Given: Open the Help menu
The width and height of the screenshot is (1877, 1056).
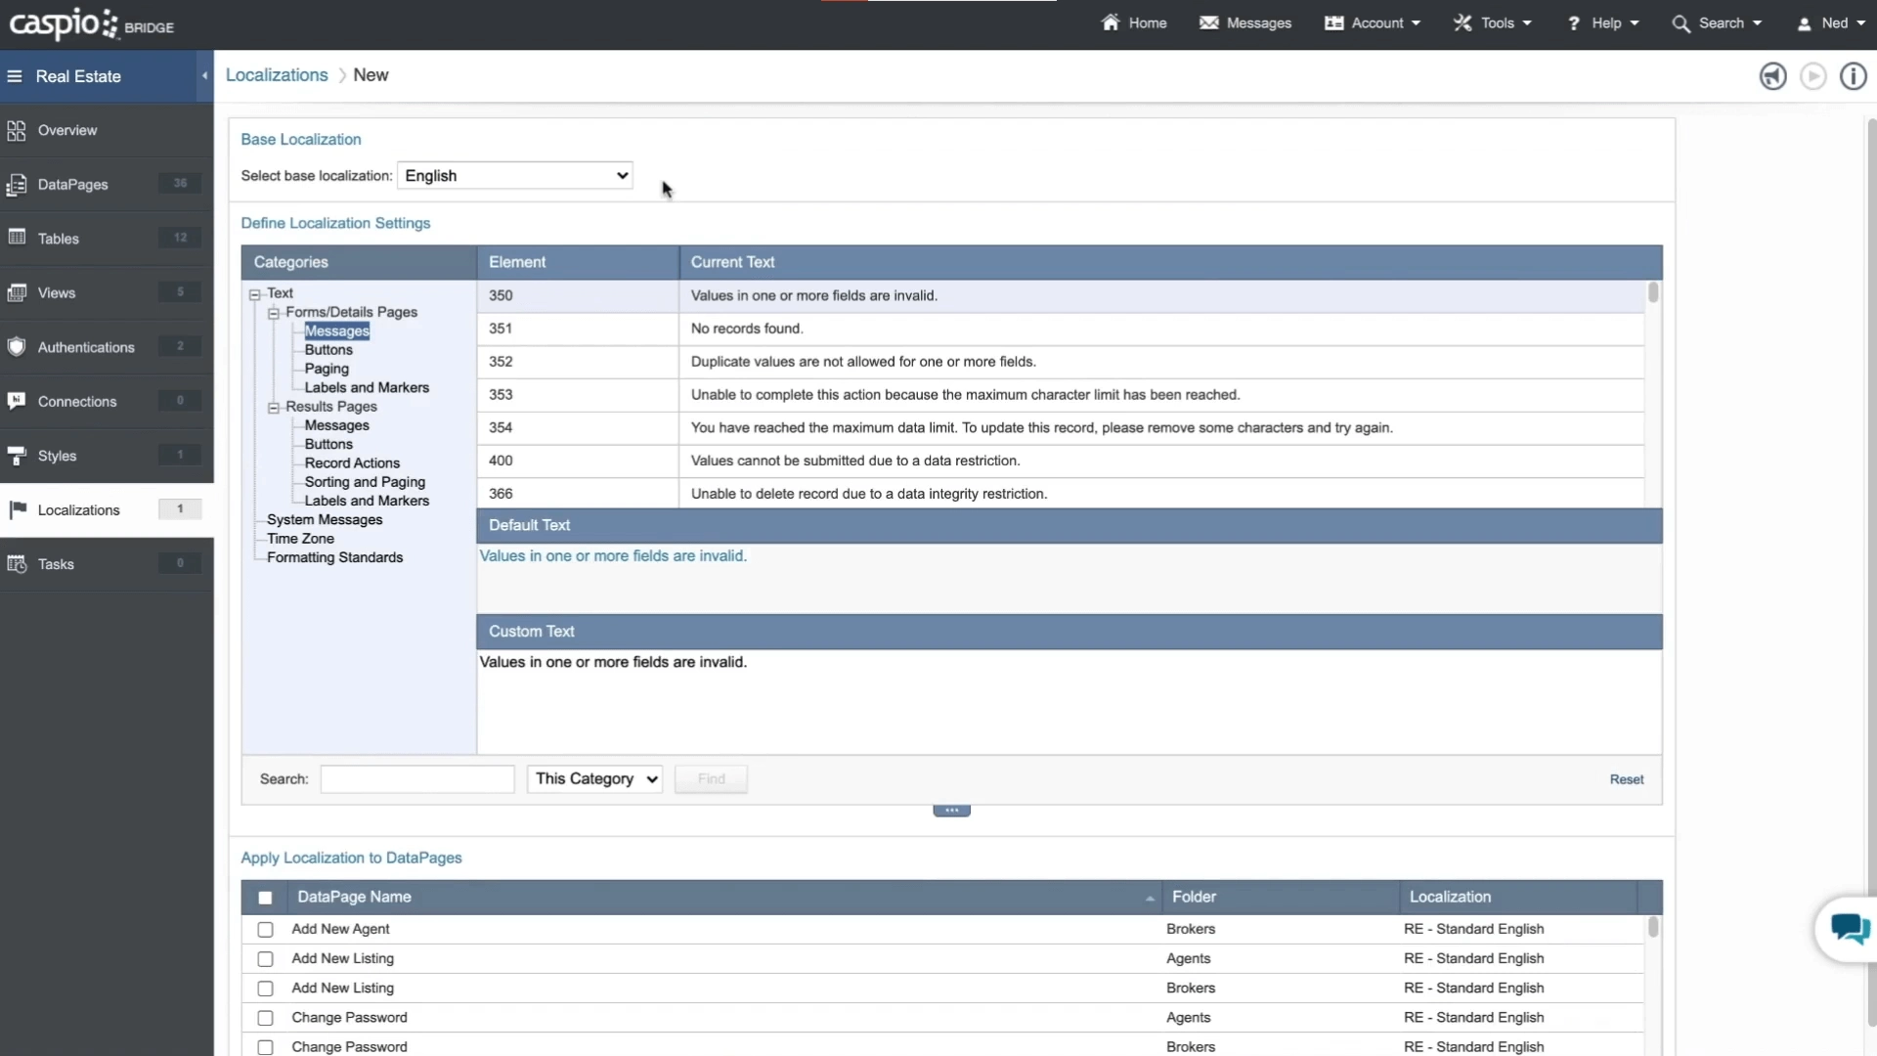Looking at the screenshot, I should pos(1602,23).
